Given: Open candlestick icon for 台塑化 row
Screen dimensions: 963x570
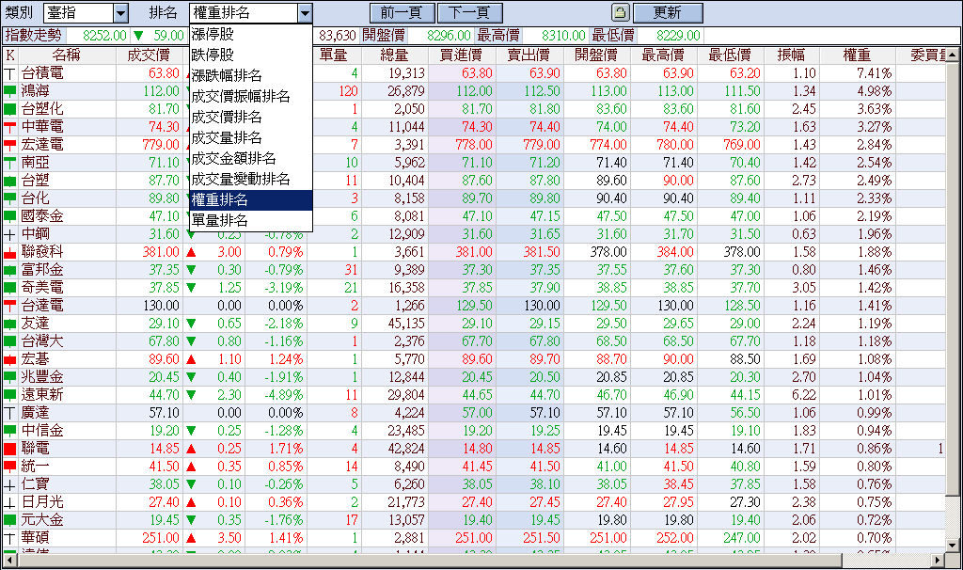Looking at the screenshot, I should 9,109.
